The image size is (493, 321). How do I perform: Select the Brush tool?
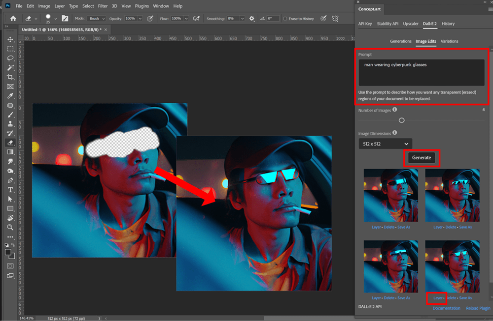(10, 115)
